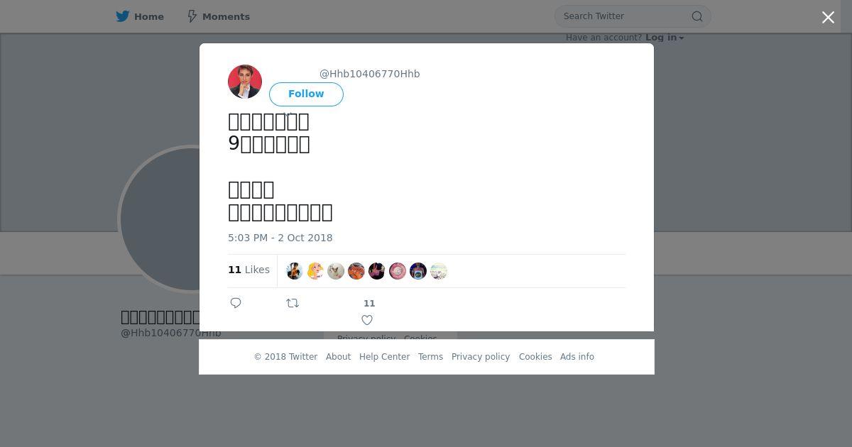Open the @Hhb10406770Hhb handle link
The width and height of the screenshot is (852, 447).
coord(369,74)
